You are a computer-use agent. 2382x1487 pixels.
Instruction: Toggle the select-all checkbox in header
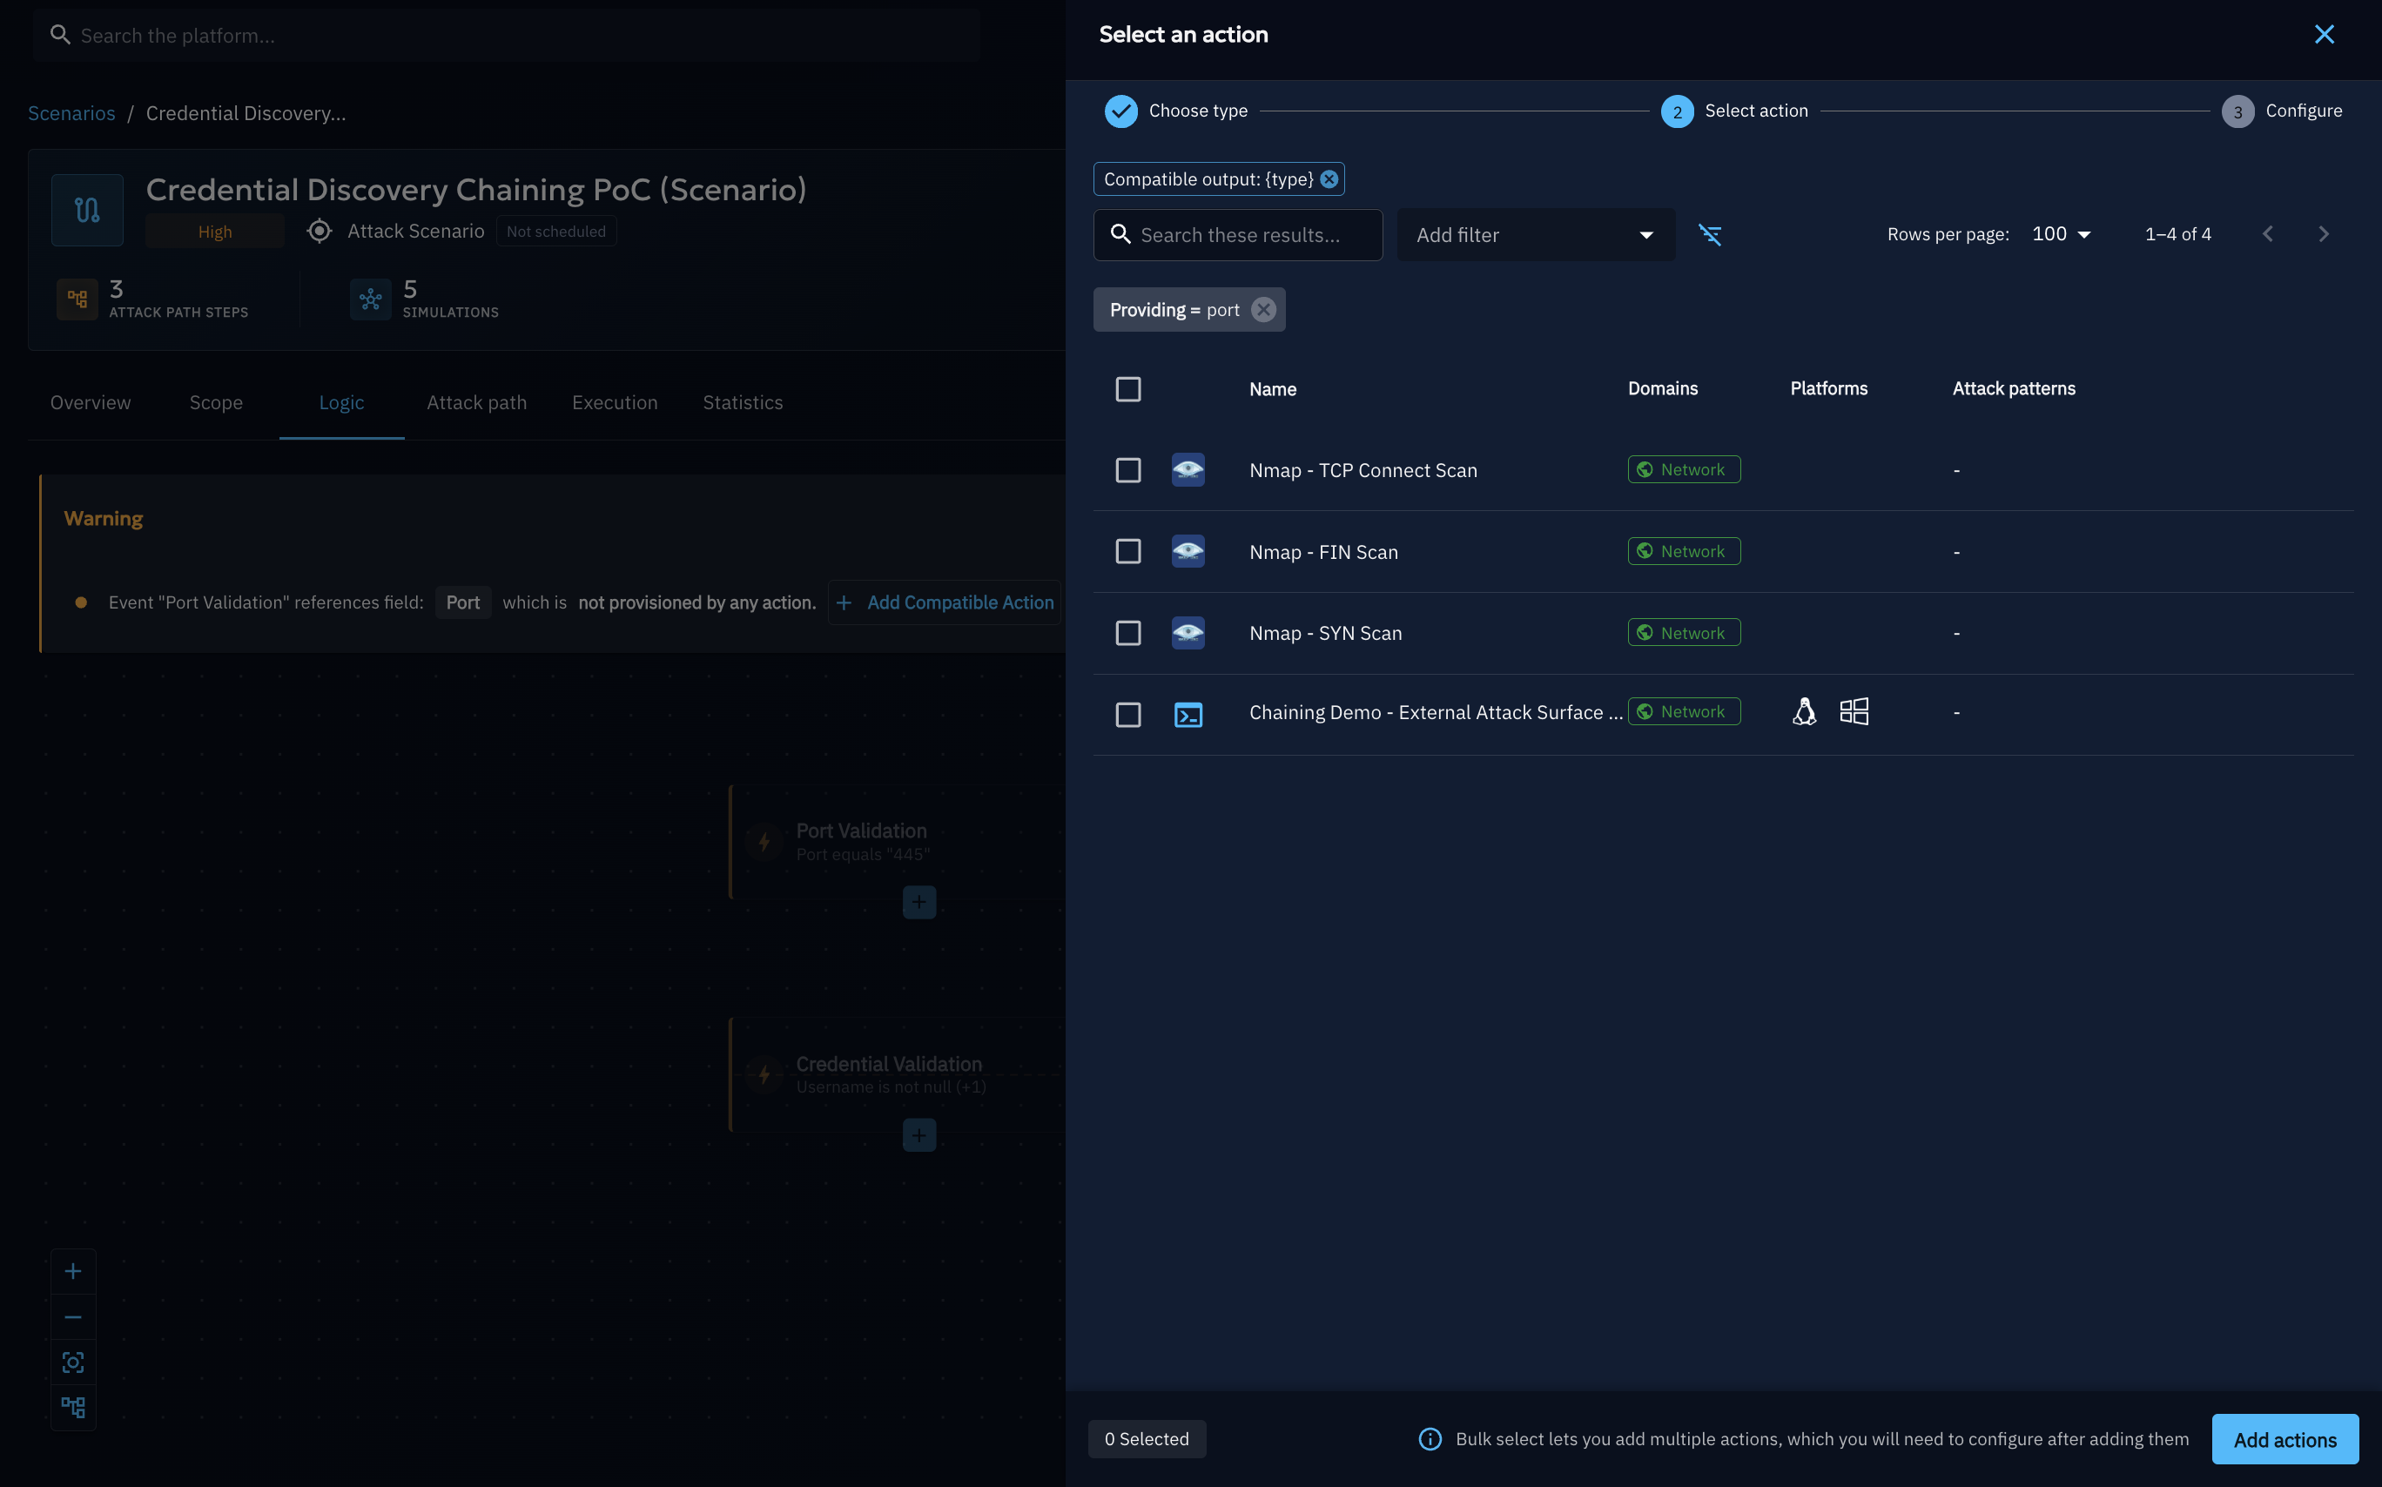point(1128,389)
